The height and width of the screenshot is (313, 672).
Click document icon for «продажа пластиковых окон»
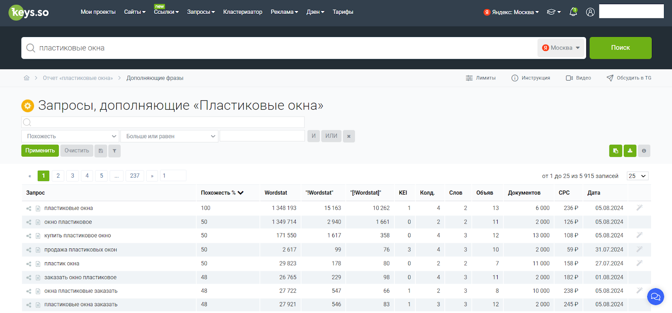click(38, 250)
